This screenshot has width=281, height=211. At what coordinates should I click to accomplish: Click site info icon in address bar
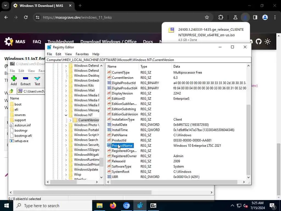click(37, 17)
